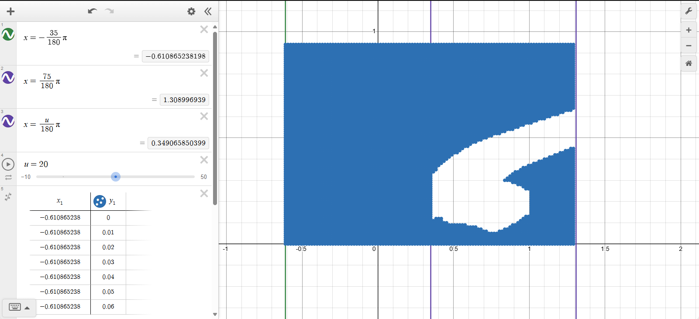Edit the slider upper limit 50
699x319 pixels.
click(x=203, y=177)
